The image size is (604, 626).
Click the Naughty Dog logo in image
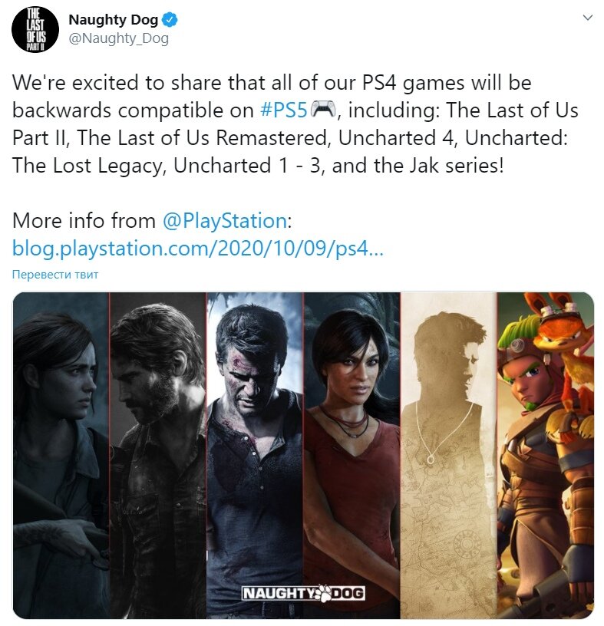pyautogui.click(x=304, y=593)
